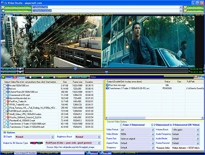Open the Frame Size dropdown

(153, 139)
